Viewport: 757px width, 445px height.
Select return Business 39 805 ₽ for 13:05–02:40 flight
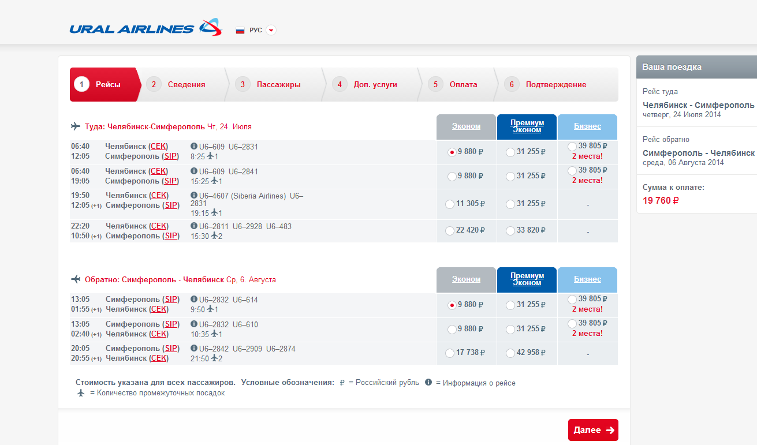(572, 324)
